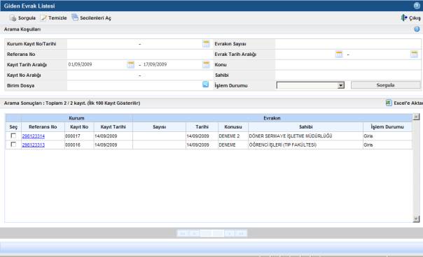Open calendar for Evrak Tarih Aralığı start
Viewport: 423px width, 257px height.
pos(339,54)
